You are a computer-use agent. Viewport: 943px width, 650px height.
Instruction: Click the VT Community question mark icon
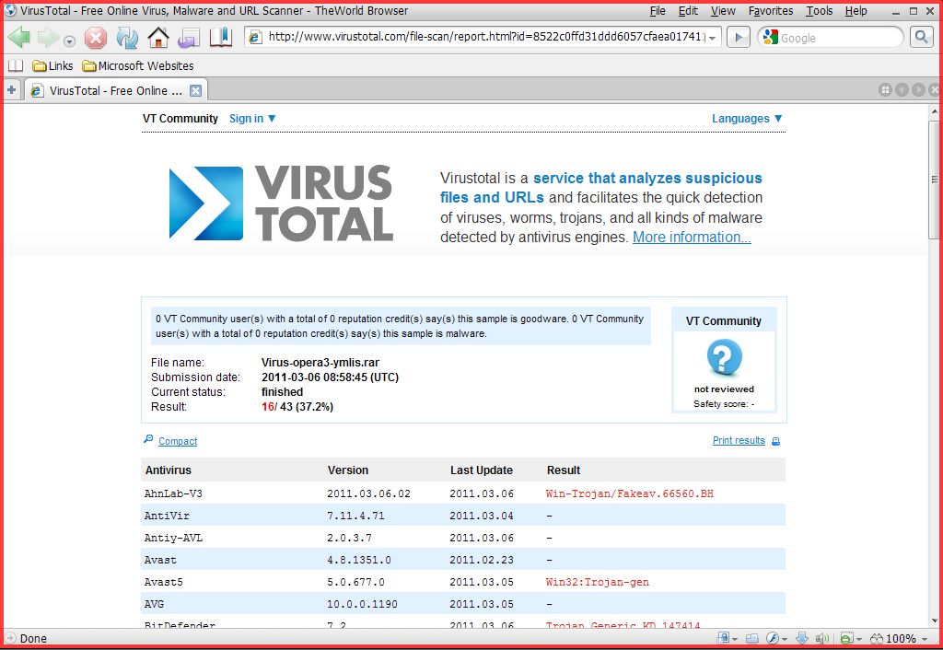[x=724, y=357]
